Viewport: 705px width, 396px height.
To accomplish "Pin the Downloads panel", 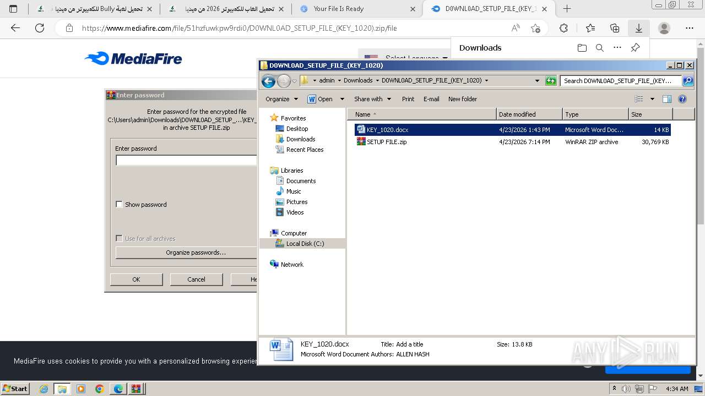I will 635,48.
